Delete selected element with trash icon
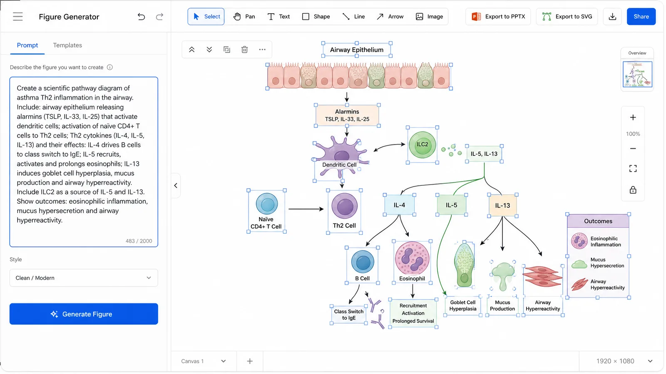Screen dimensions: 666x374 245,49
